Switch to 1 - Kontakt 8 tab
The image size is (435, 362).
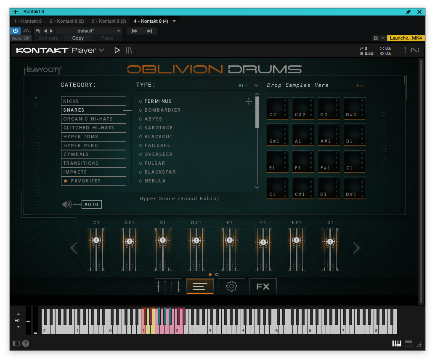point(28,21)
